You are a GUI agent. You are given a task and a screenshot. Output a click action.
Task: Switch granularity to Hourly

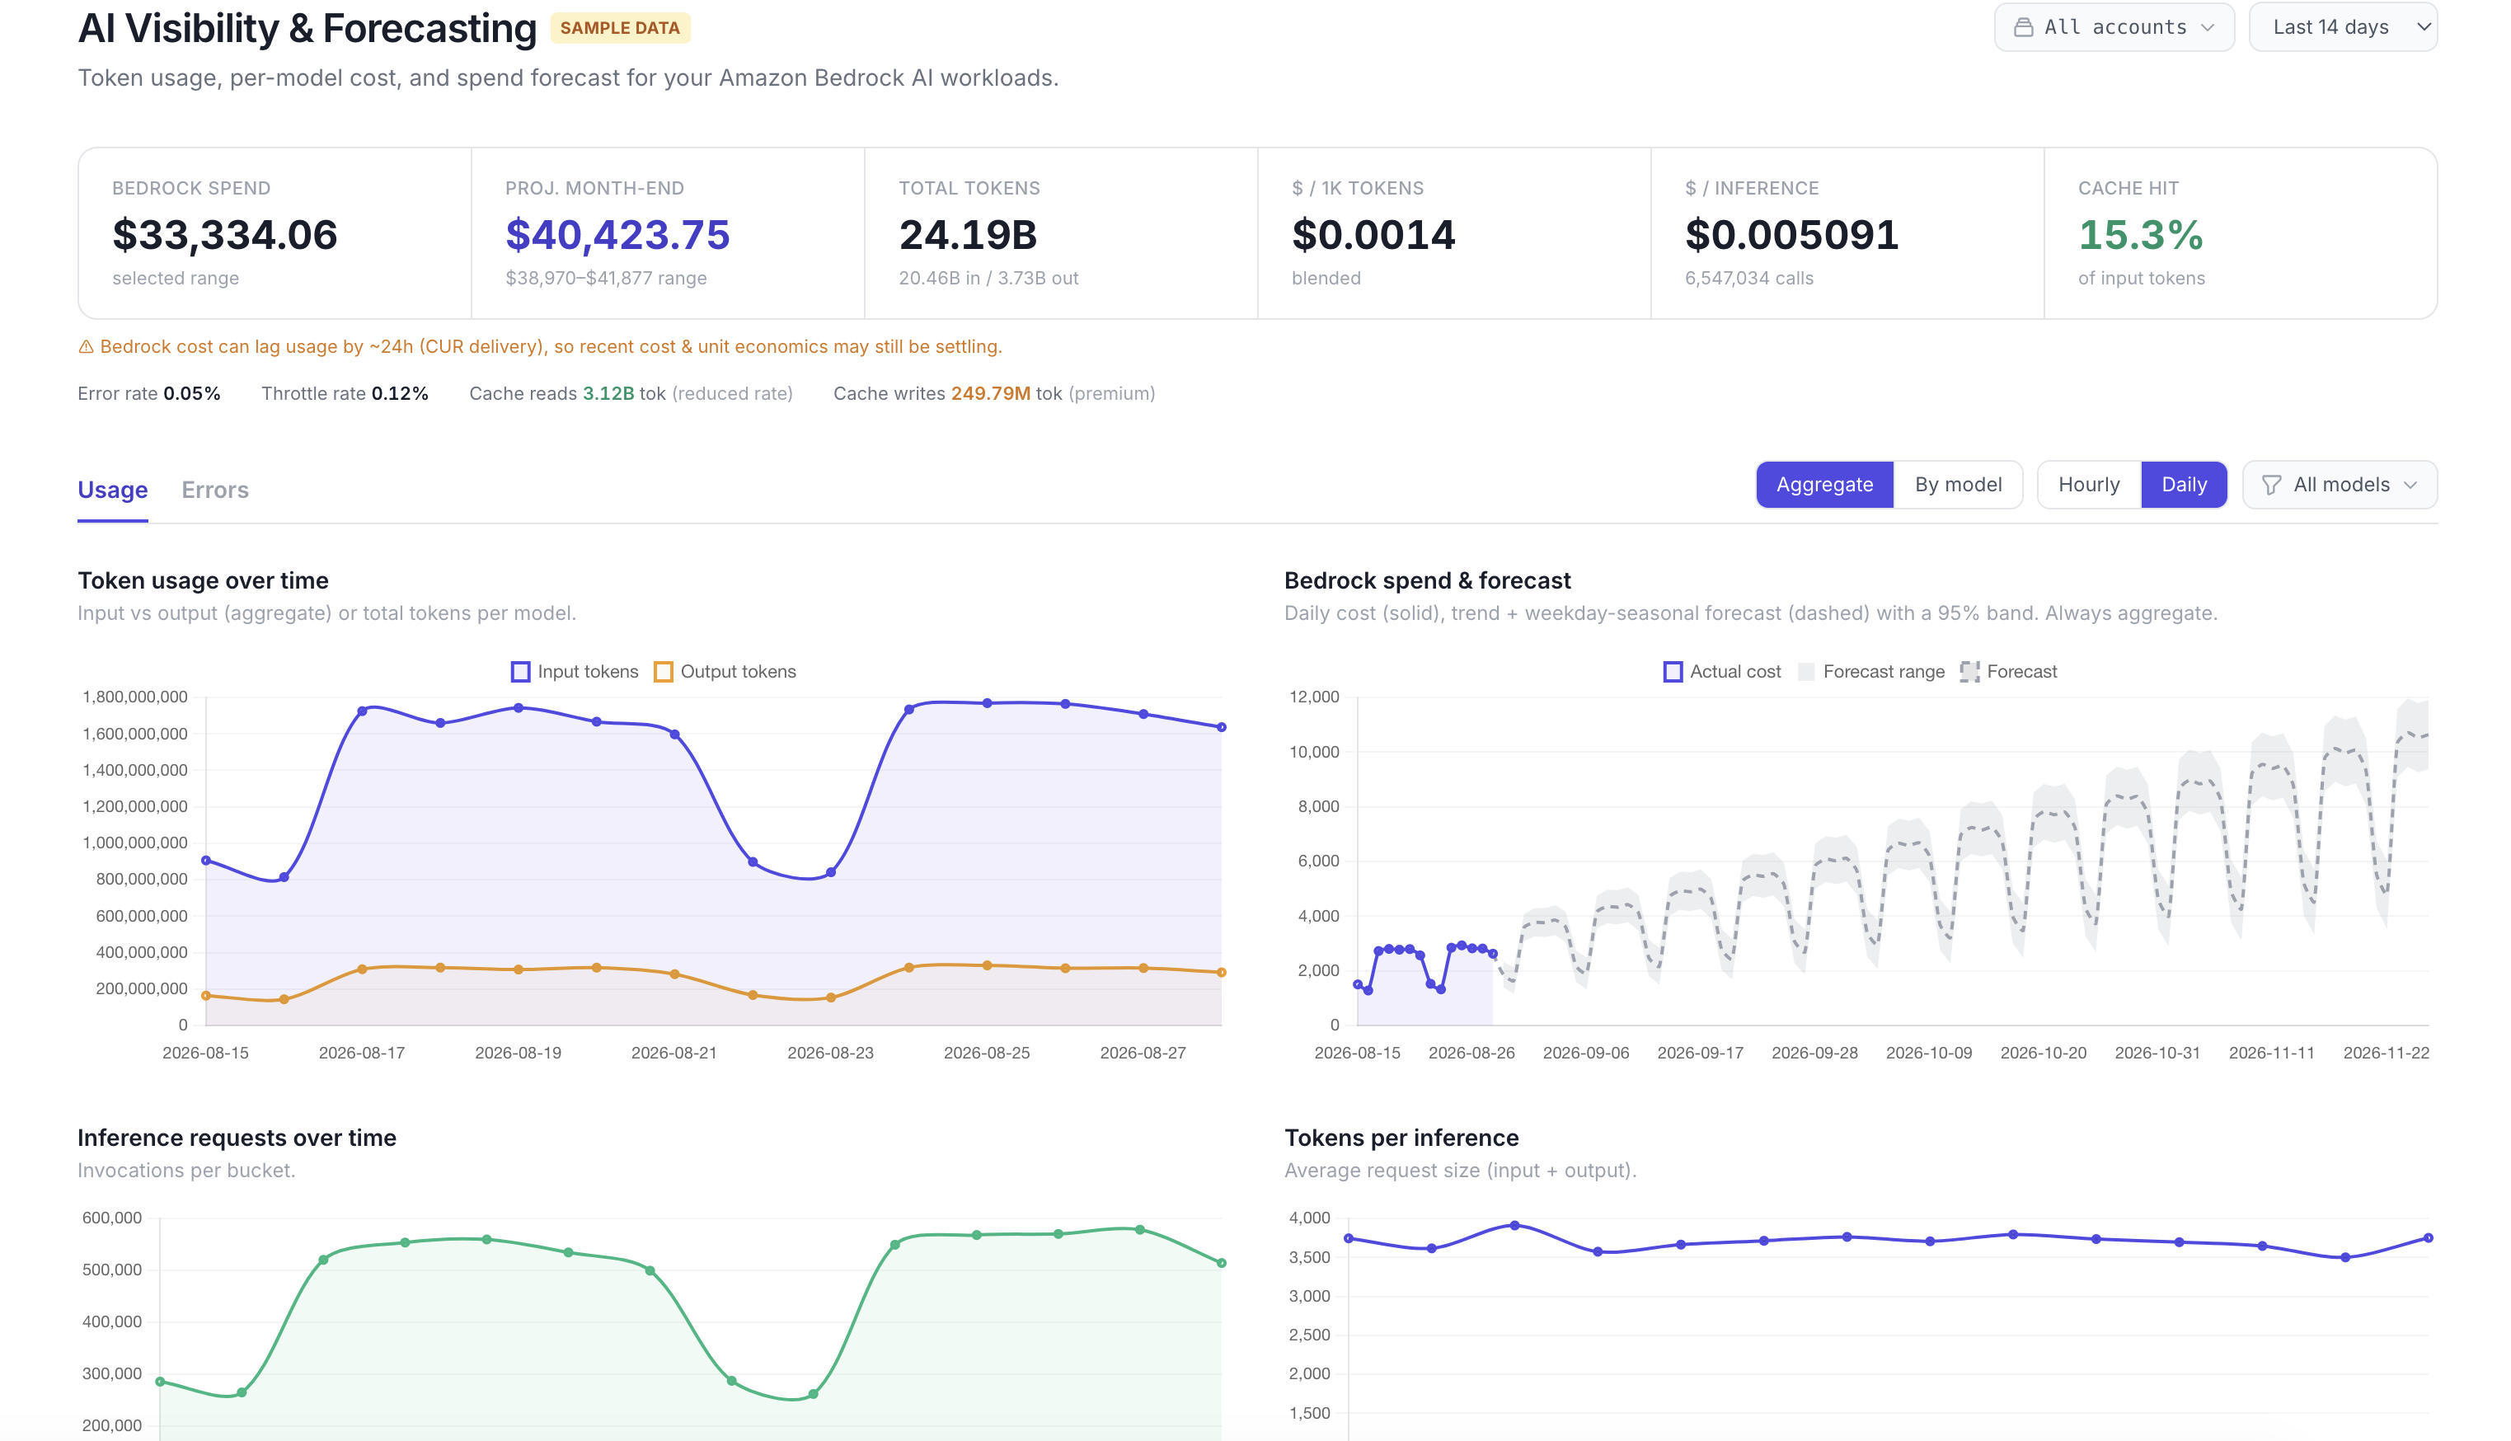tap(2089, 485)
